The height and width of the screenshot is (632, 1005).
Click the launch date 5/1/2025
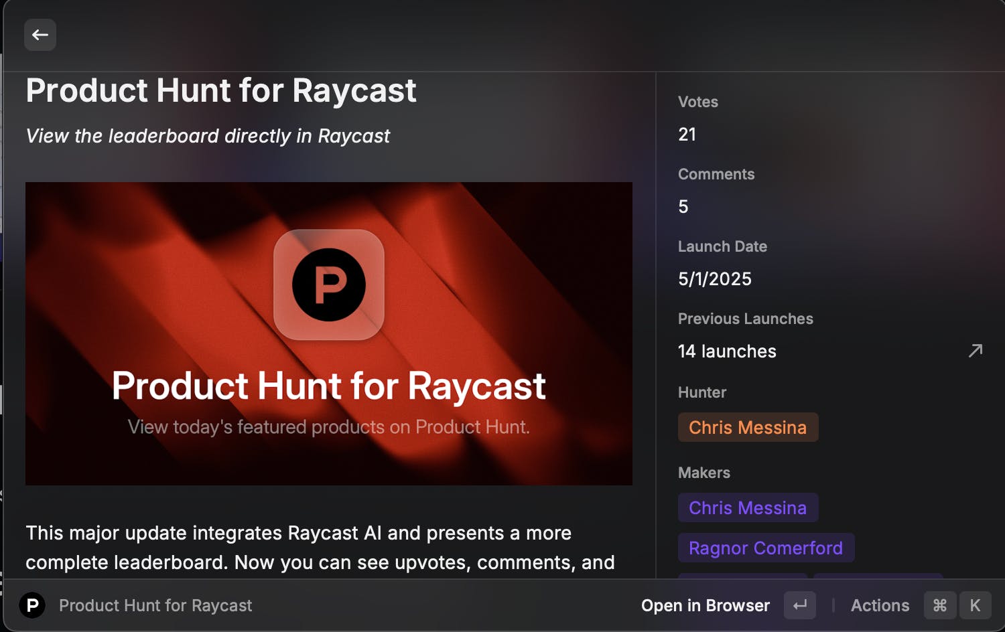pyautogui.click(x=715, y=279)
